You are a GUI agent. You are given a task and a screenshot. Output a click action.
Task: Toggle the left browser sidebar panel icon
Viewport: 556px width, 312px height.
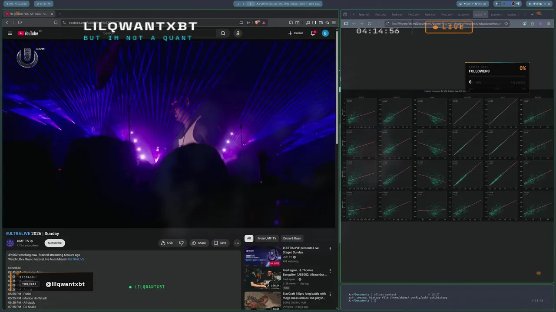(314, 23)
